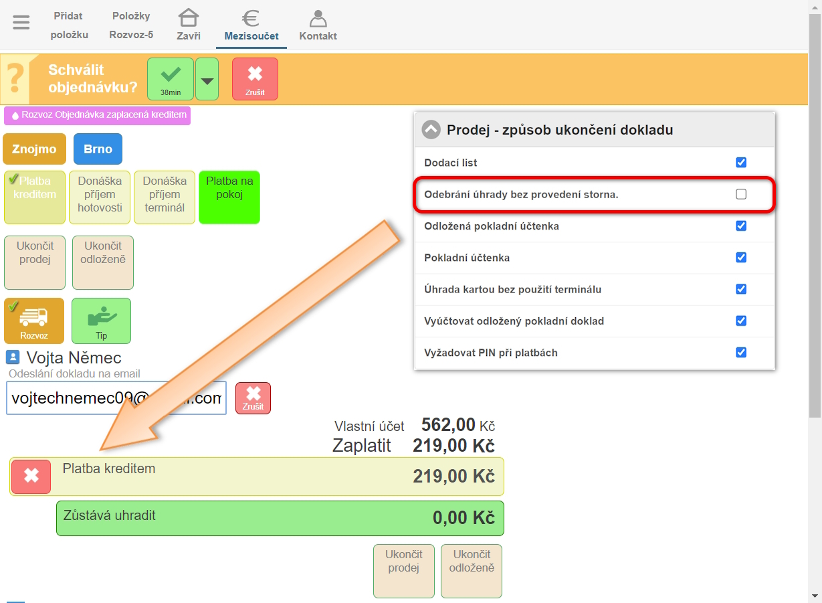Click the email address input field
Image resolution: width=822 pixels, height=603 pixels.
tap(116, 398)
